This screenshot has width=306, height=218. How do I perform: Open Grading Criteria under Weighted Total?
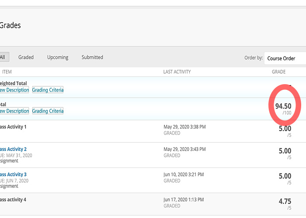click(x=48, y=90)
